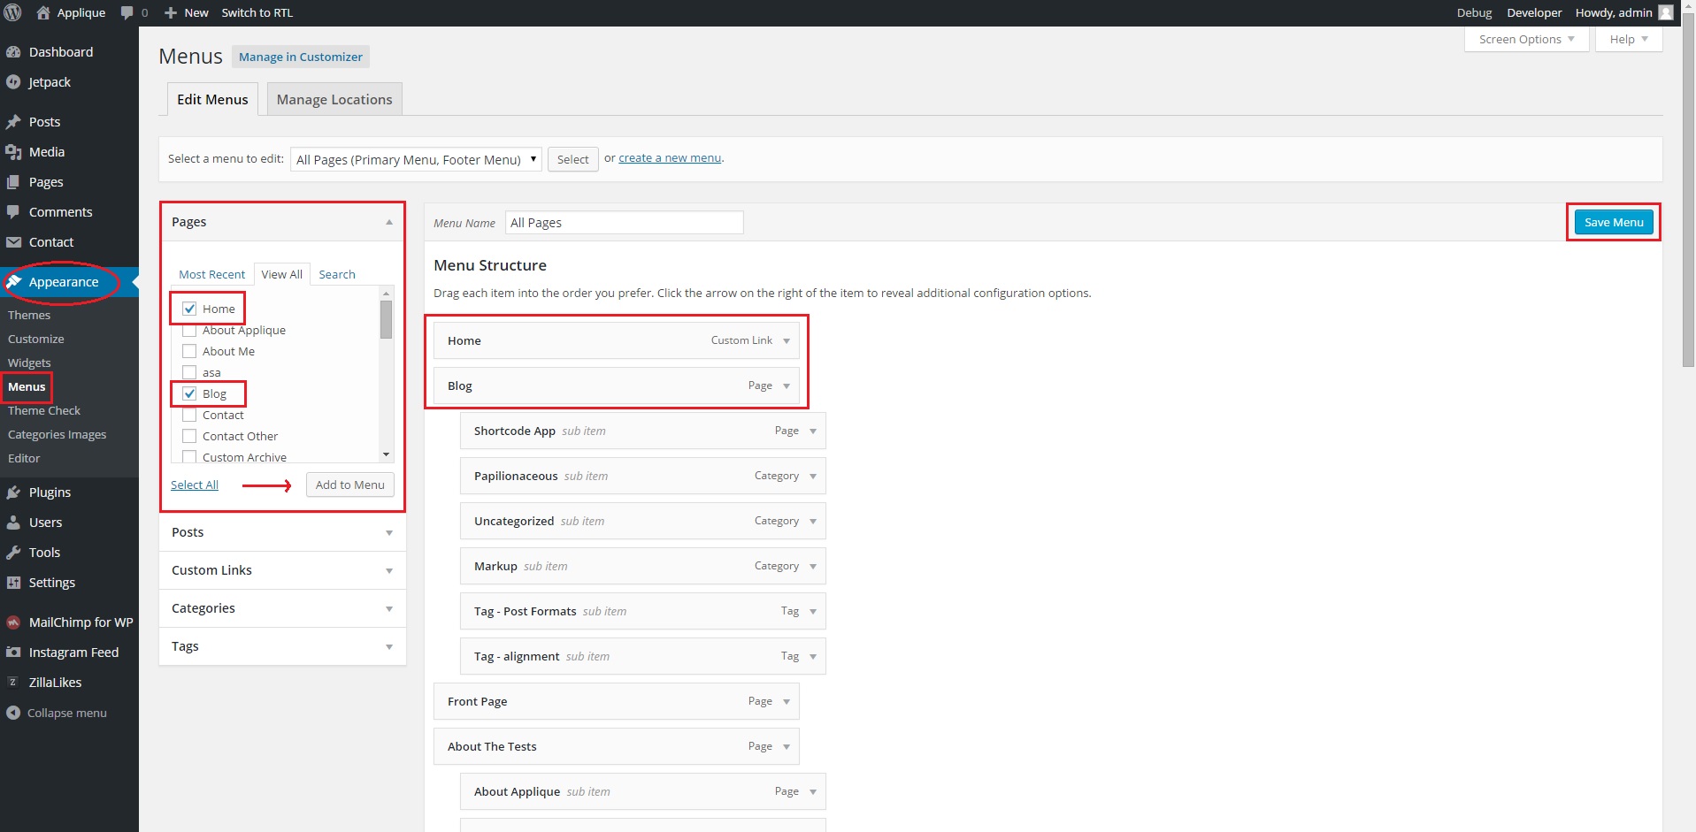Click the Collapse menu arrow icon
This screenshot has height=832, width=1696.
(x=13, y=713)
